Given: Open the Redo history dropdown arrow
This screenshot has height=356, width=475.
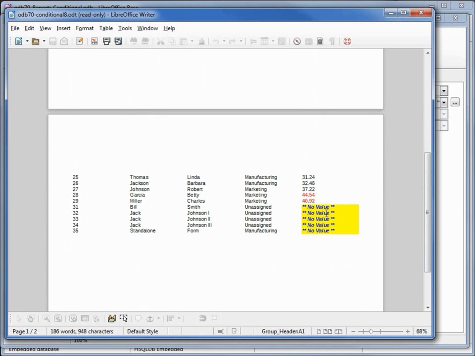Looking at the screenshot, I should (240, 41).
